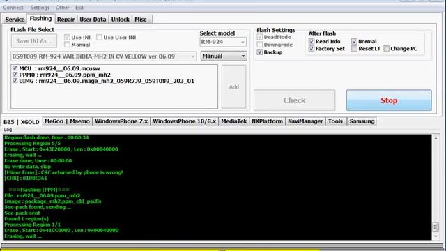Open the Misc tab

141,20
